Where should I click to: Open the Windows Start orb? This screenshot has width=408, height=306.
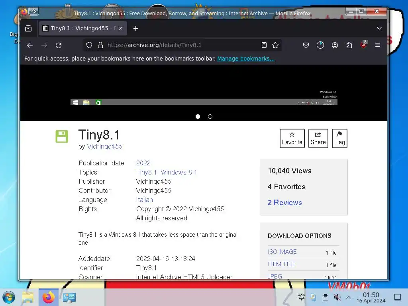tap(9, 297)
